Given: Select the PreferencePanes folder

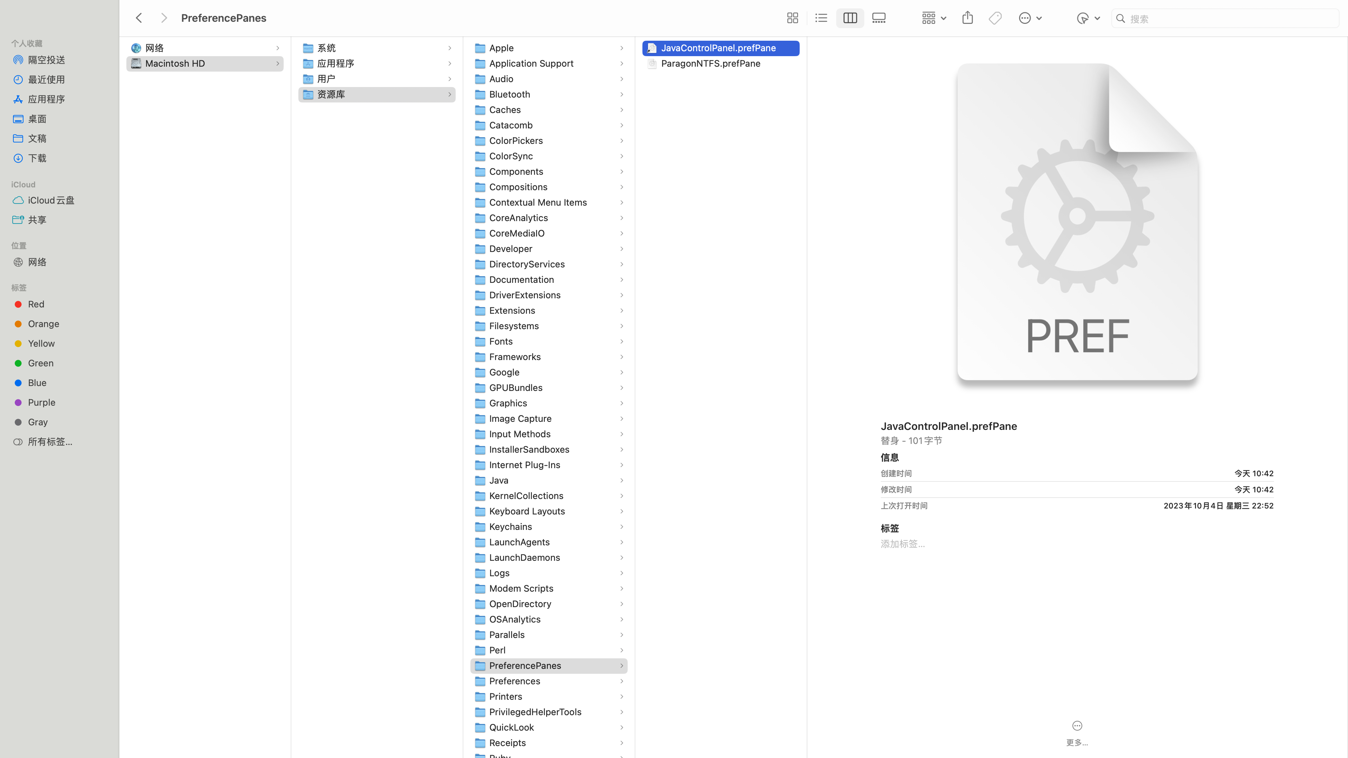Looking at the screenshot, I should 549,666.
